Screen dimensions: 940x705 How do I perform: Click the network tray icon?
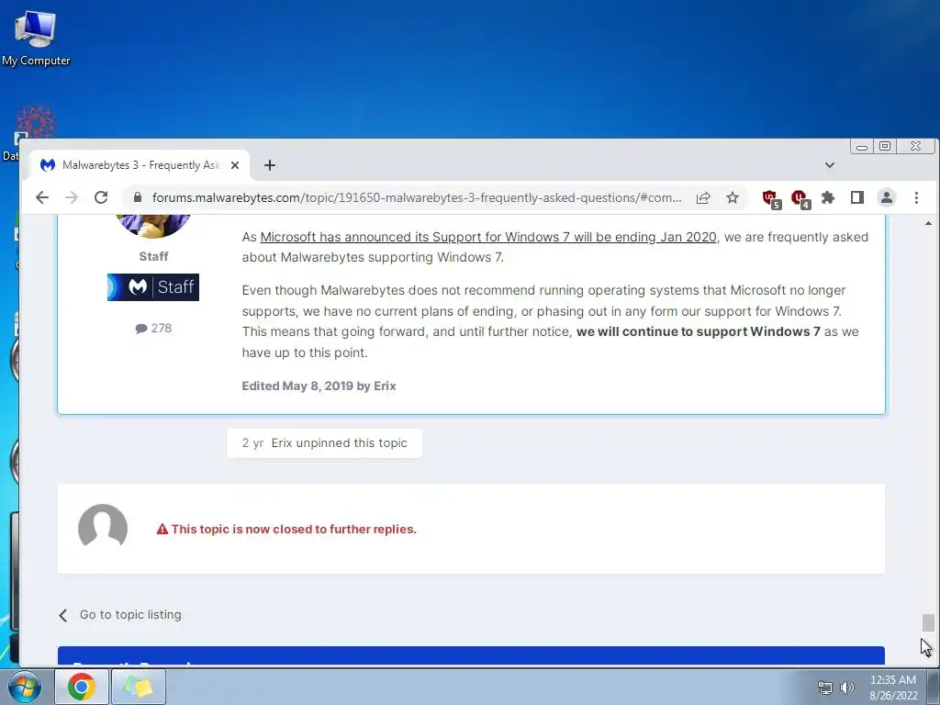pyautogui.click(x=825, y=688)
